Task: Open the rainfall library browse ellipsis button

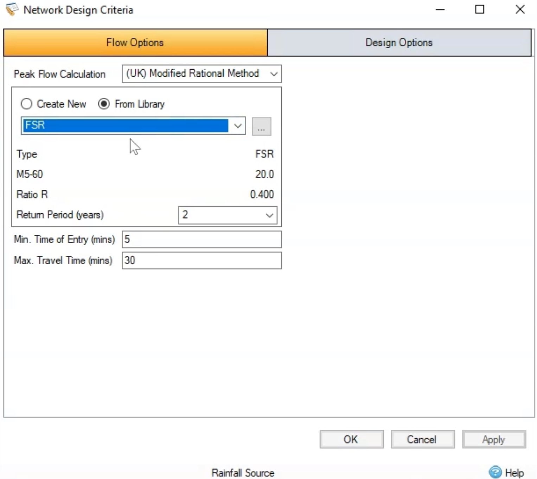Action: pyautogui.click(x=261, y=127)
